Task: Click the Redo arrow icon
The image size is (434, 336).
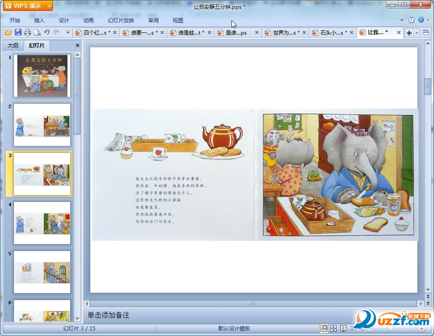Action: (x=57, y=32)
